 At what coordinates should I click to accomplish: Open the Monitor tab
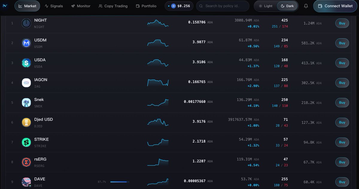coord(81,6)
